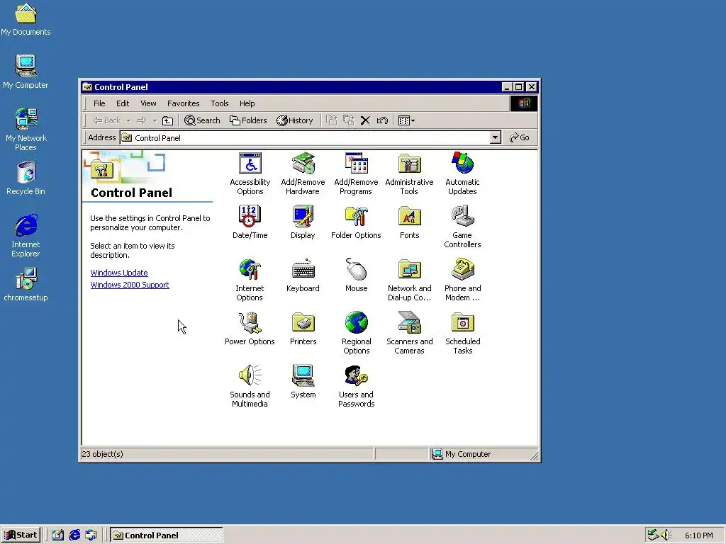Toggle the Folders pane button
The image size is (726, 544).
click(x=248, y=120)
